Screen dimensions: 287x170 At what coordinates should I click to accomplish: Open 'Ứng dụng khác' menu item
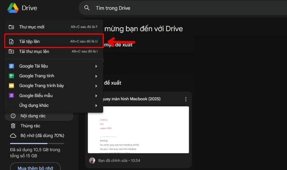coord(54,105)
